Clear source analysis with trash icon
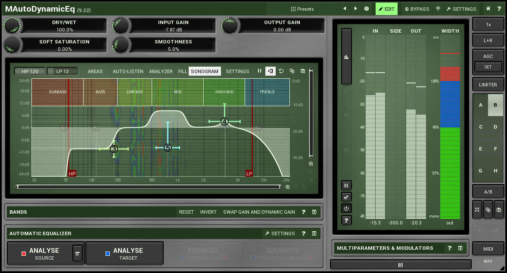Screen dimensions: 507x273 [77, 254]
